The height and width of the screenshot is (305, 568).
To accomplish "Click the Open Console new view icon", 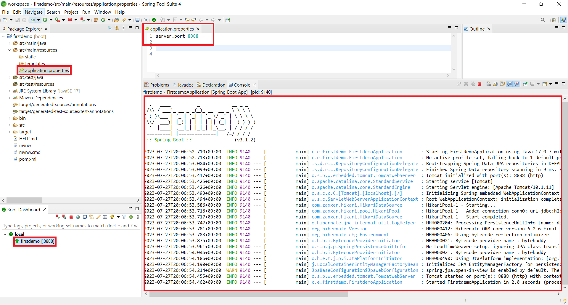I will point(544,84).
